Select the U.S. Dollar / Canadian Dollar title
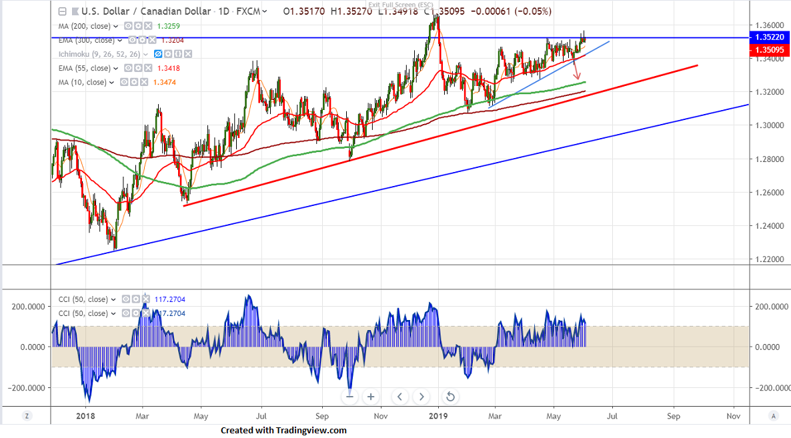Viewport: 791px width, 438px height. pos(146,11)
